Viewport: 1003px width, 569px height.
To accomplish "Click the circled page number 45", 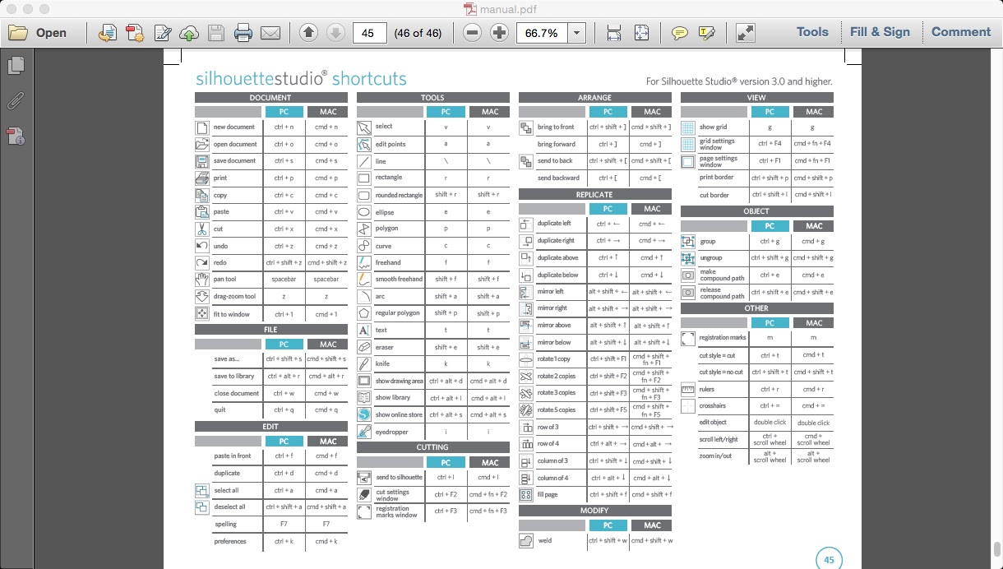I will [x=829, y=559].
